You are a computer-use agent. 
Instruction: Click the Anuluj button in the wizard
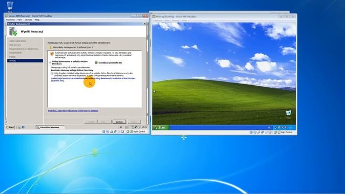(134, 122)
